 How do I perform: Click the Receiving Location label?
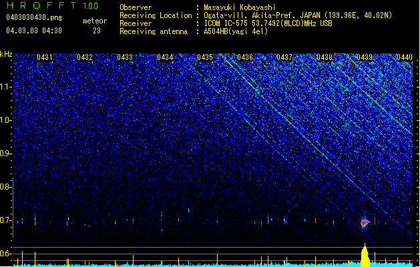[x=156, y=15]
